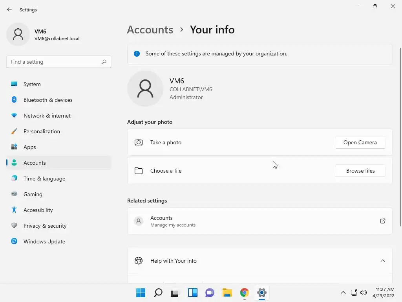The height and width of the screenshot is (302, 402).
Task: Click the Windows Start button
Action: tap(141, 293)
